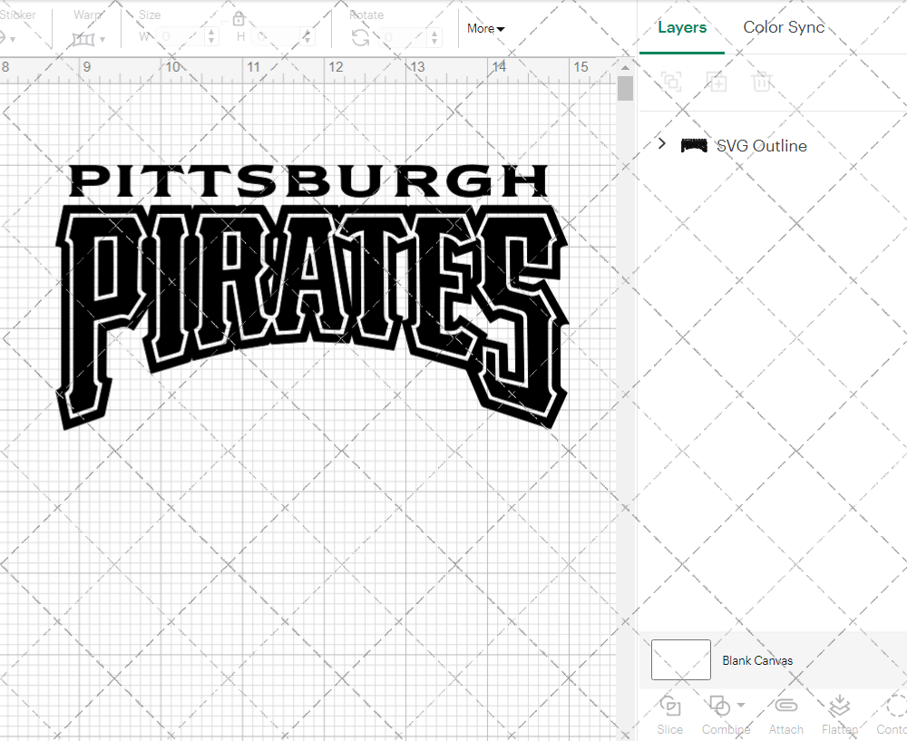Click the Rotate icon

click(360, 37)
